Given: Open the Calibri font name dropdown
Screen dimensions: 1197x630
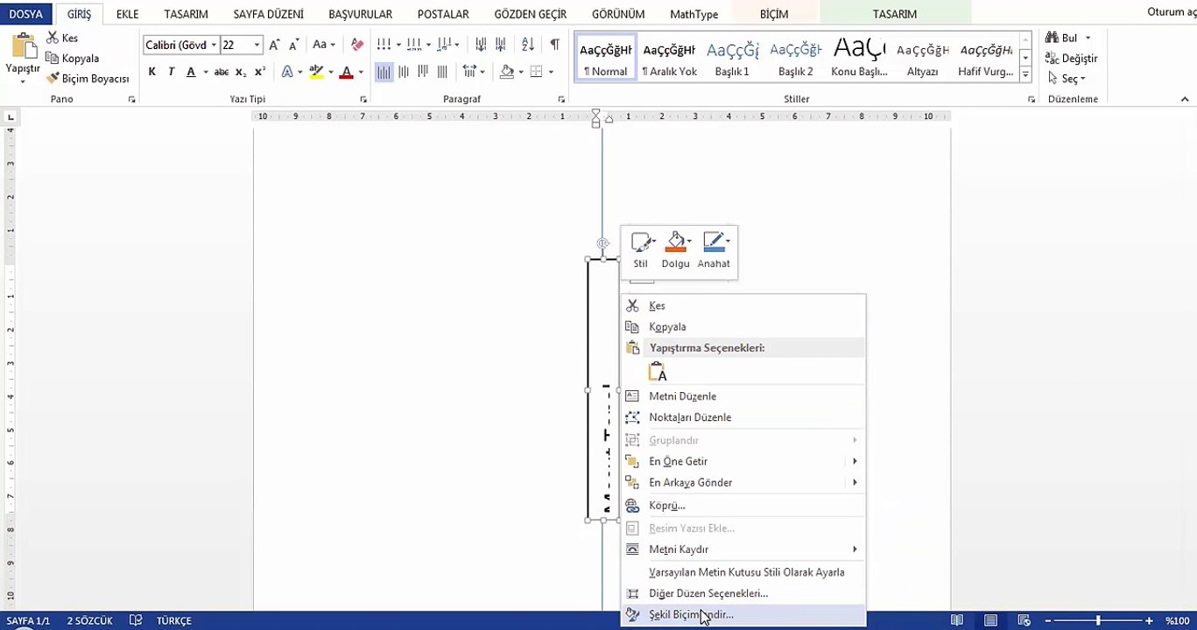Looking at the screenshot, I should point(213,45).
